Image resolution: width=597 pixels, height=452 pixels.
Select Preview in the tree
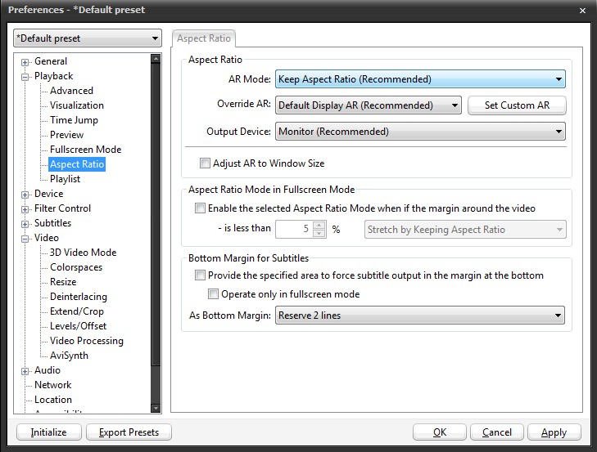tap(66, 135)
